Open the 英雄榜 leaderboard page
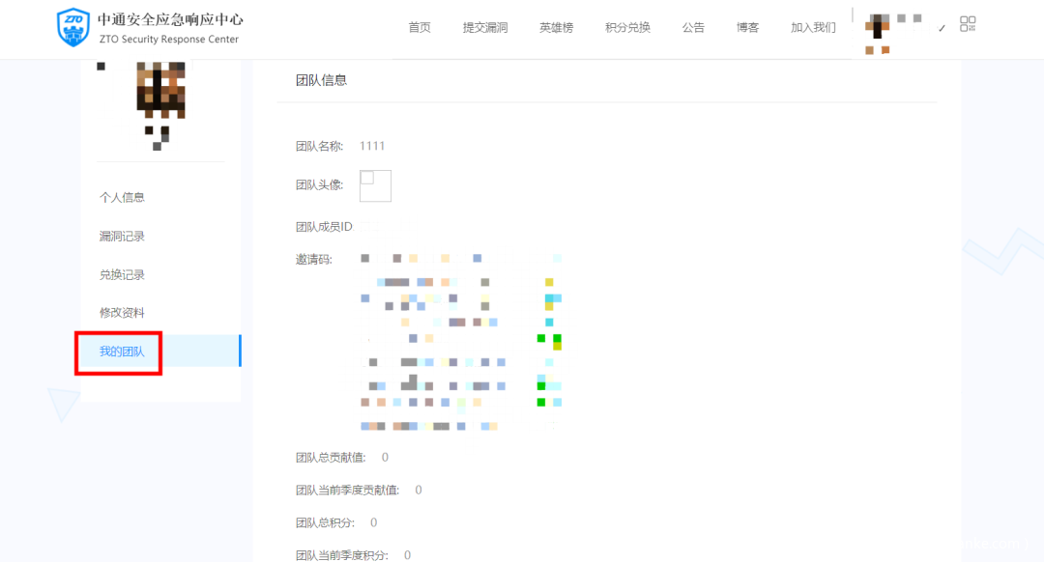The height and width of the screenshot is (562, 1044). (x=557, y=27)
